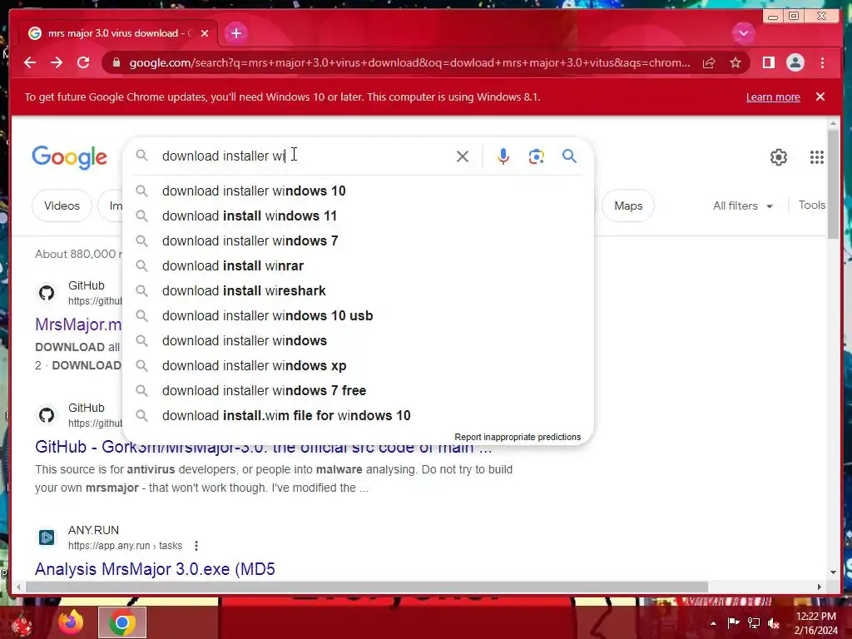The image size is (852, 639).
Task: View site information lock icon
Action: tap(116, 63)
